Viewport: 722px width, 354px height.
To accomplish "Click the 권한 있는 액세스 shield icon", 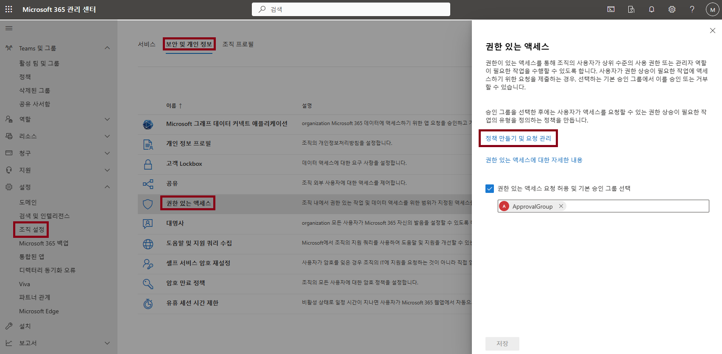I will (148, 204).
